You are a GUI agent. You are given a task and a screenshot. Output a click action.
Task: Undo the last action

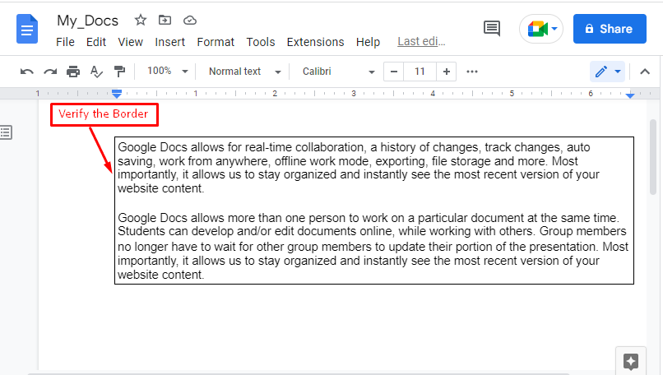[x=26, y=72]
